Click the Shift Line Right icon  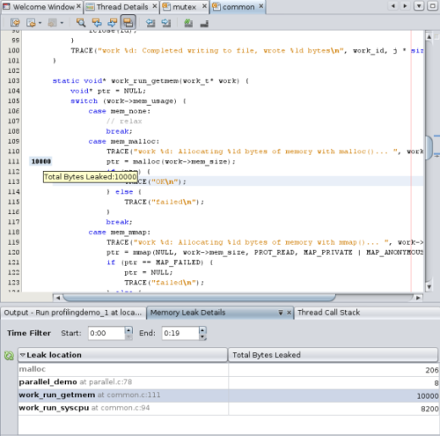click(166, 23)
